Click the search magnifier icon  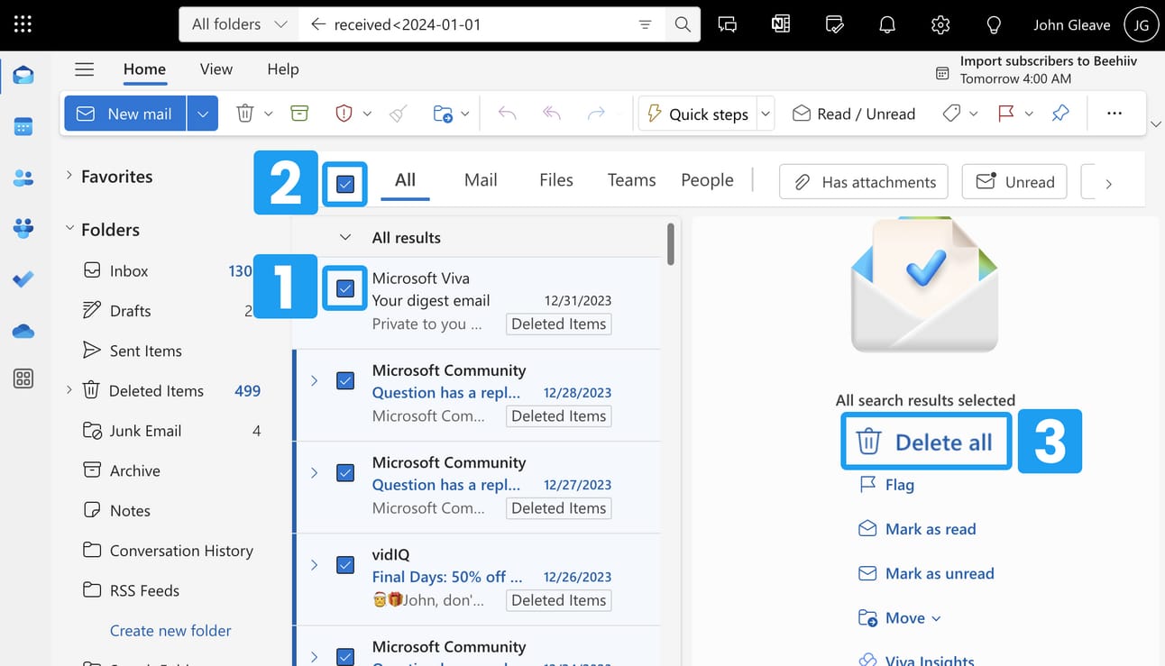pyautogui.click(x=683, y=24)
